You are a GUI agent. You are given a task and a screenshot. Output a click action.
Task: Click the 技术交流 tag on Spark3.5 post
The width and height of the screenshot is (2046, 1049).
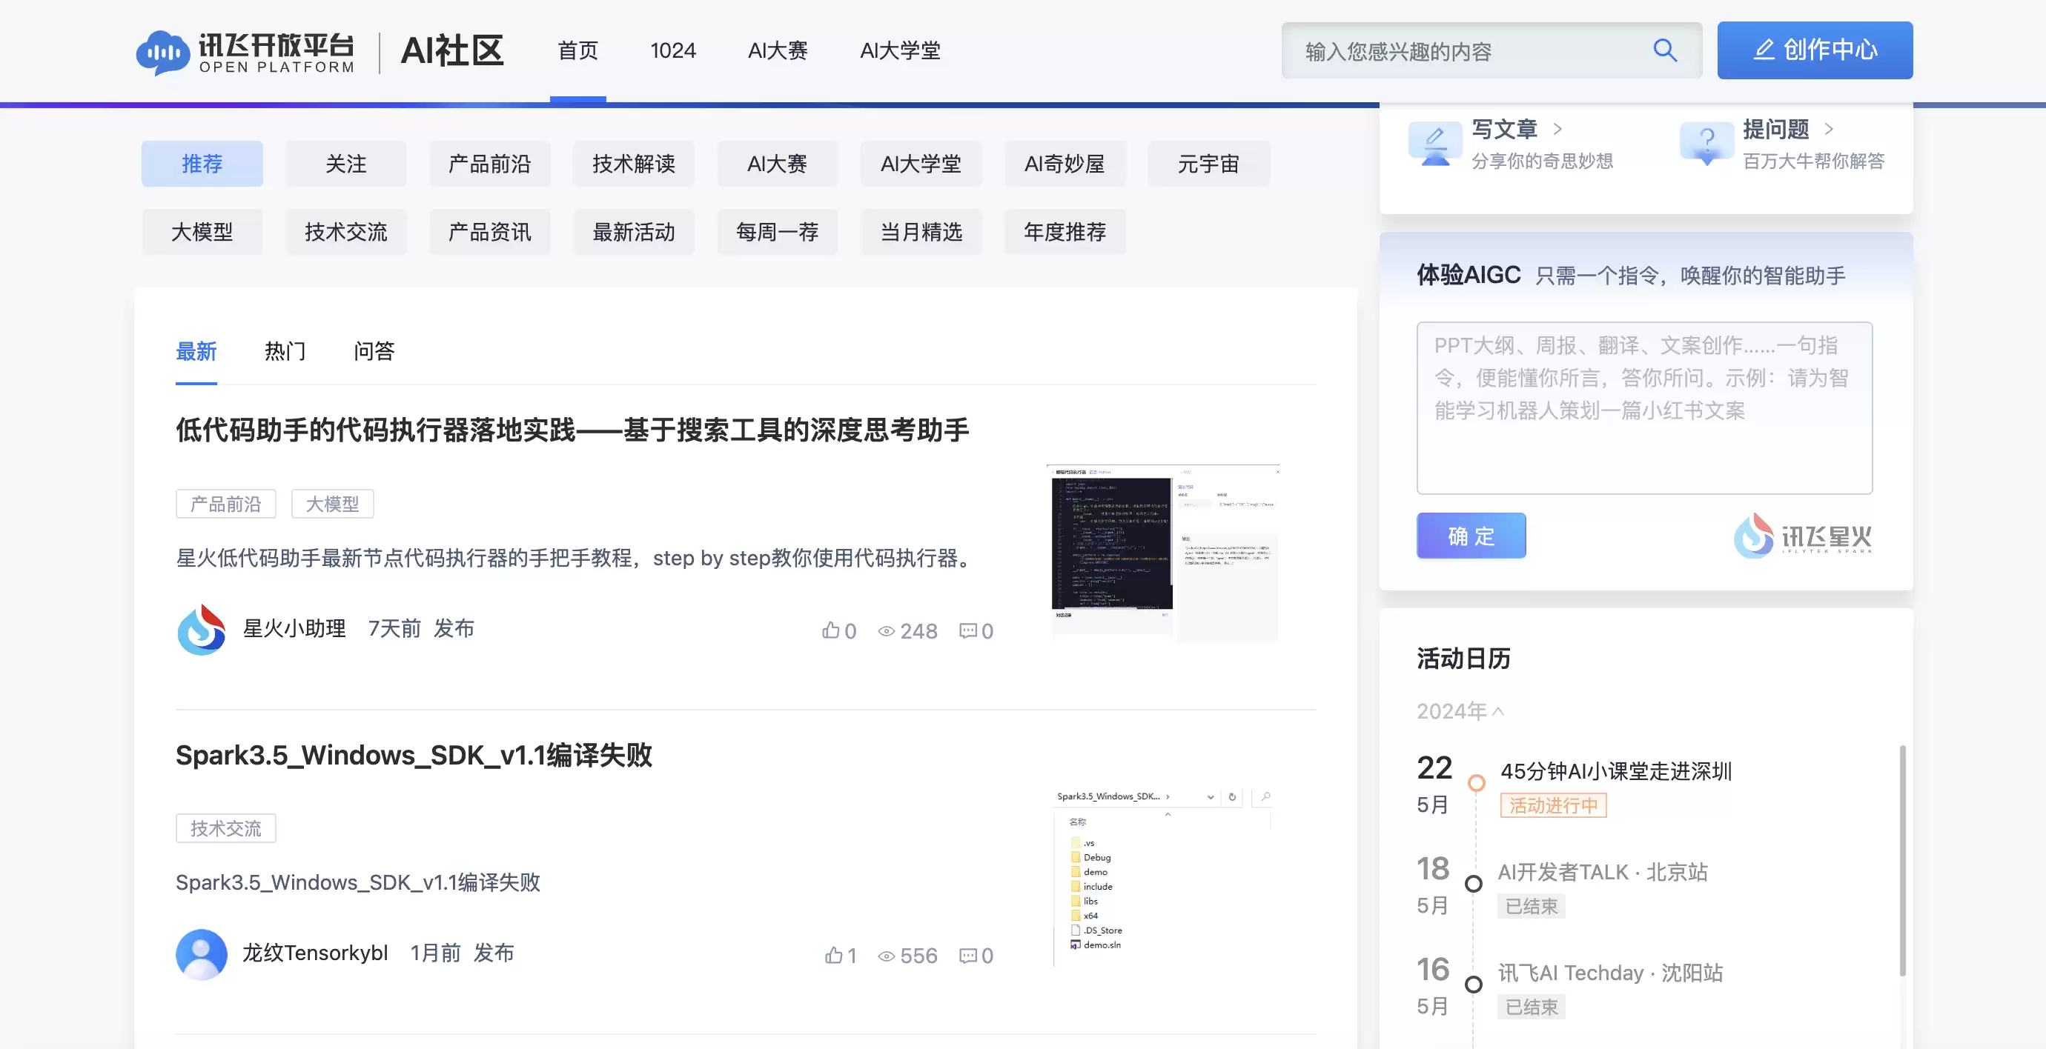tap(225, 828)
